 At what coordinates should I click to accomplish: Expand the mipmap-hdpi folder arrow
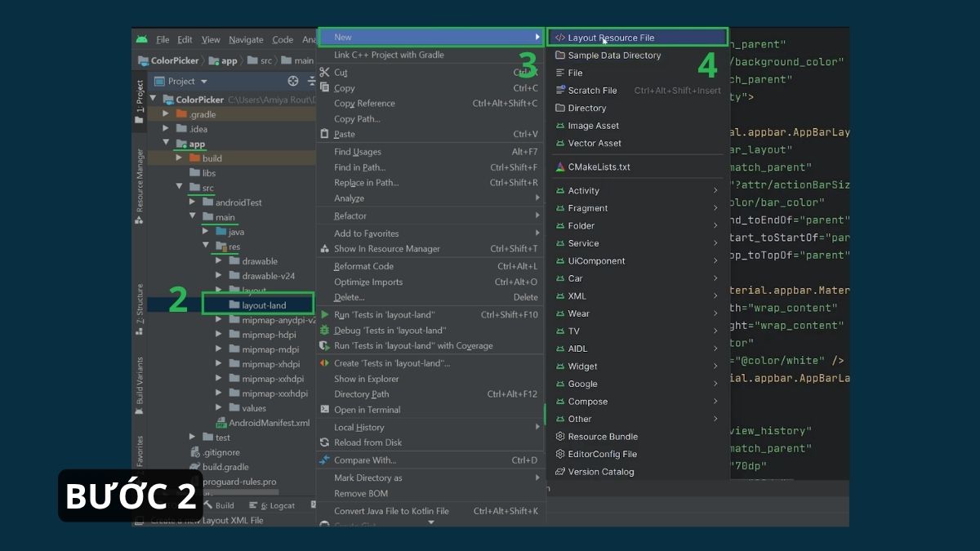[x=219, y=335]
